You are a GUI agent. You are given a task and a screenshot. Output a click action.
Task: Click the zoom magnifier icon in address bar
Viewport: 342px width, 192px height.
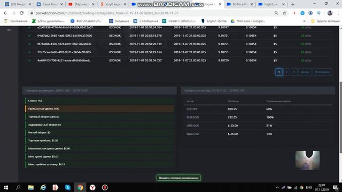(276, 13)
